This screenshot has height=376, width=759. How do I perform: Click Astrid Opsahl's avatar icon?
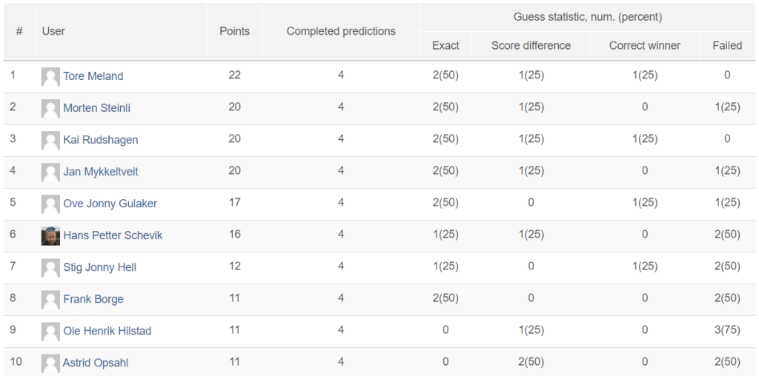click(50, 363)
